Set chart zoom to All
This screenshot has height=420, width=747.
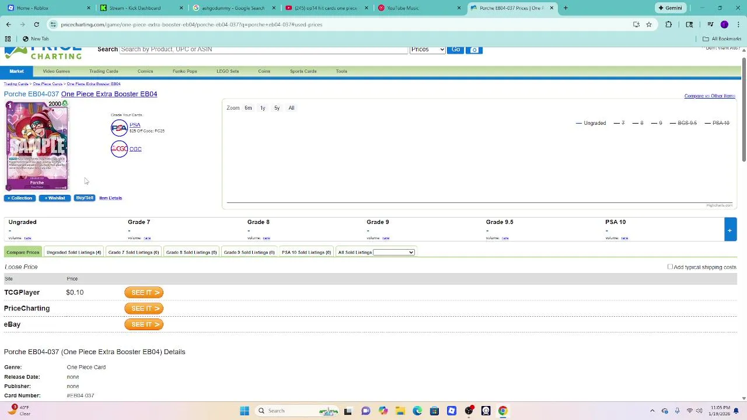[291, 108]
